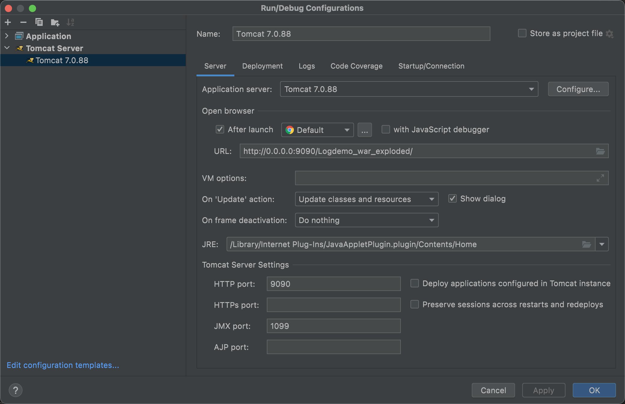Screen dimensions: 625x404
Task: Open the help question mark button
Action: (x=16, y=390)
